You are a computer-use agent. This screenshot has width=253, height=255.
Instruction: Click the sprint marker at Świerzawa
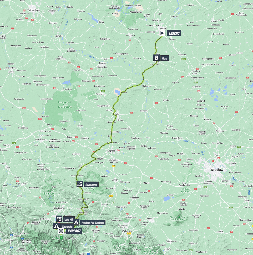pyautogui.click(x=80, y=184)
